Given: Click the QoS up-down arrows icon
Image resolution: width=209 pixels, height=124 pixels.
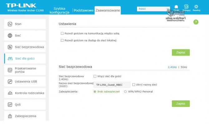Looking at the screenshot, I should [10, 105].
